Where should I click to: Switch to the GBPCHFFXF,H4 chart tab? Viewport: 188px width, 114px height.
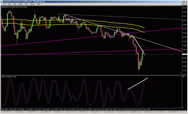point(174,112)
